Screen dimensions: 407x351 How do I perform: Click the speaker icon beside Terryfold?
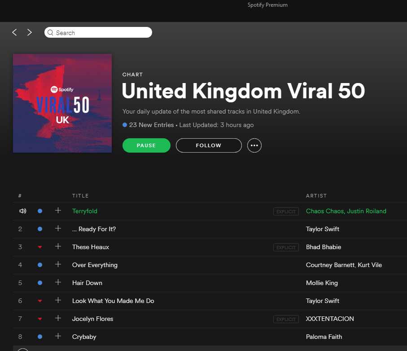23,211
